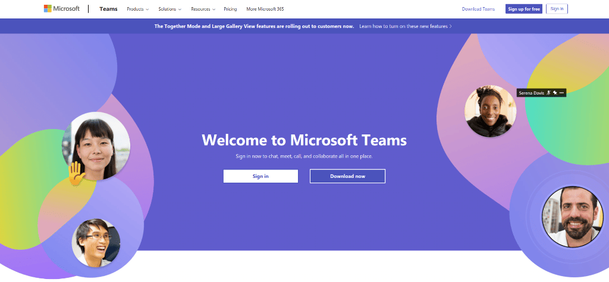Click the 'Sign in now to chat, meet, call' text
The width and height of the screenshot is (609, 282).
pos(304,156)
